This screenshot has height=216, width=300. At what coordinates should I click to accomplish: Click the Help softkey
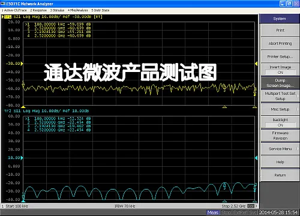tap(280, 162)
